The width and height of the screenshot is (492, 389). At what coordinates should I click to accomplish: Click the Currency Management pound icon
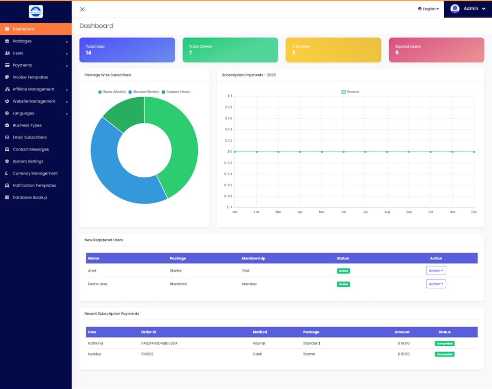click(7, 173)
